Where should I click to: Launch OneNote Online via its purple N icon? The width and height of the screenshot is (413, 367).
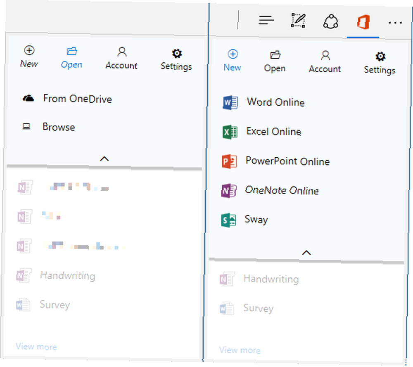pos(229,191)
